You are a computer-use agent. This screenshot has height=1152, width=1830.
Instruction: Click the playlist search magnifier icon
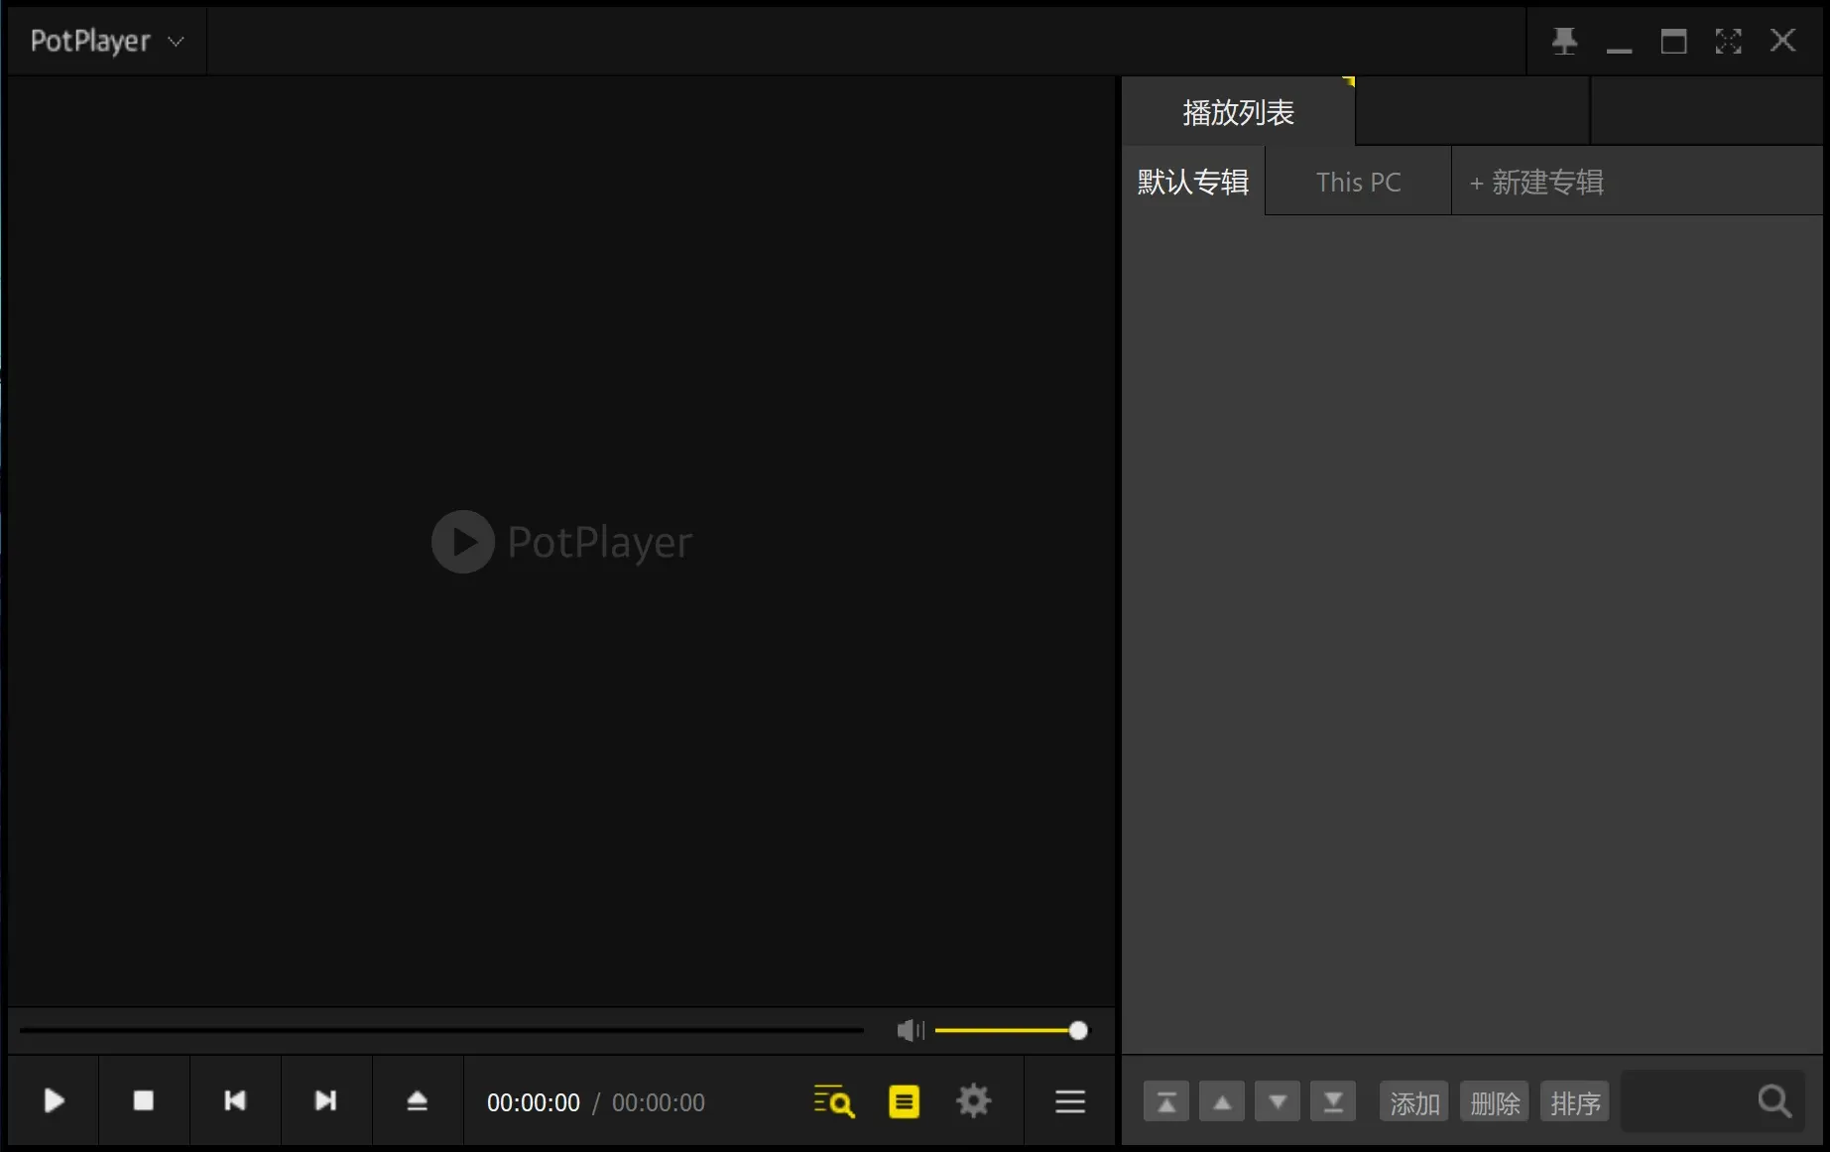tap(1774, 1101)
